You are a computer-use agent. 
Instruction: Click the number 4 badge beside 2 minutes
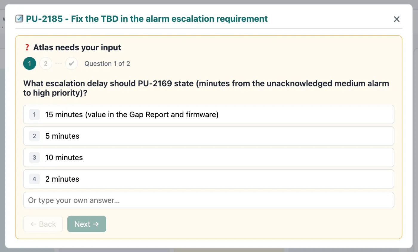tap(34, 179)
